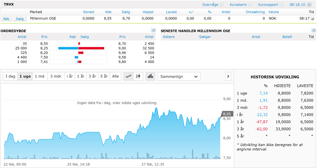
Task: Expand chart toolbar with right arrow
Action: pos(228,76)
